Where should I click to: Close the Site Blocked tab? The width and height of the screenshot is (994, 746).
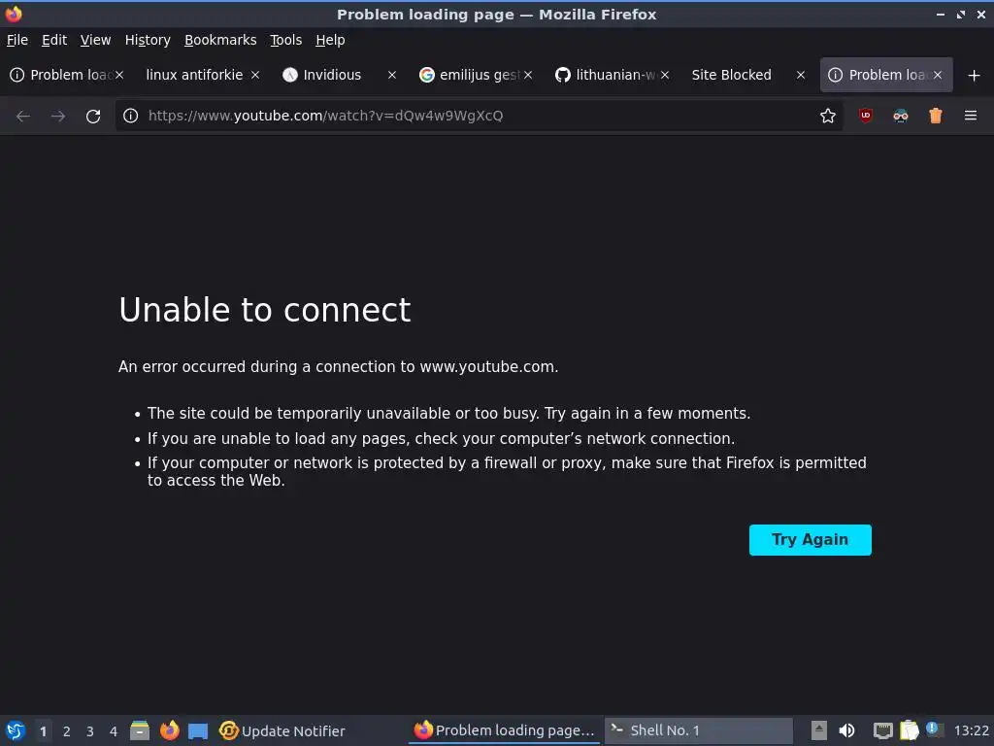(801, 75)
